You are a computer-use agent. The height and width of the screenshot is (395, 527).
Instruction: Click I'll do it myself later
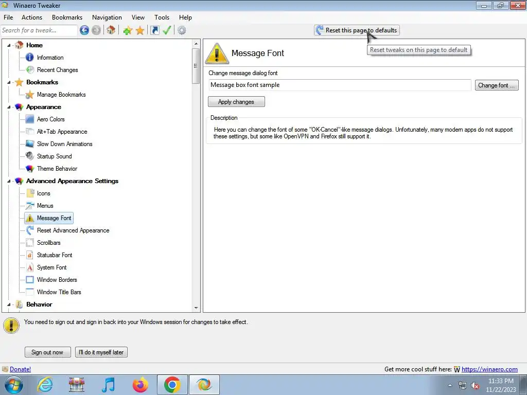pyautogui.click(x=101, y=352)
